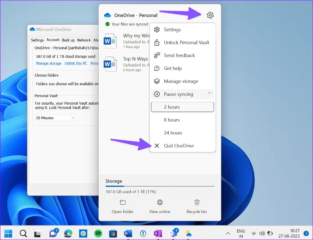Click the volume tray icon

(262, 233)
